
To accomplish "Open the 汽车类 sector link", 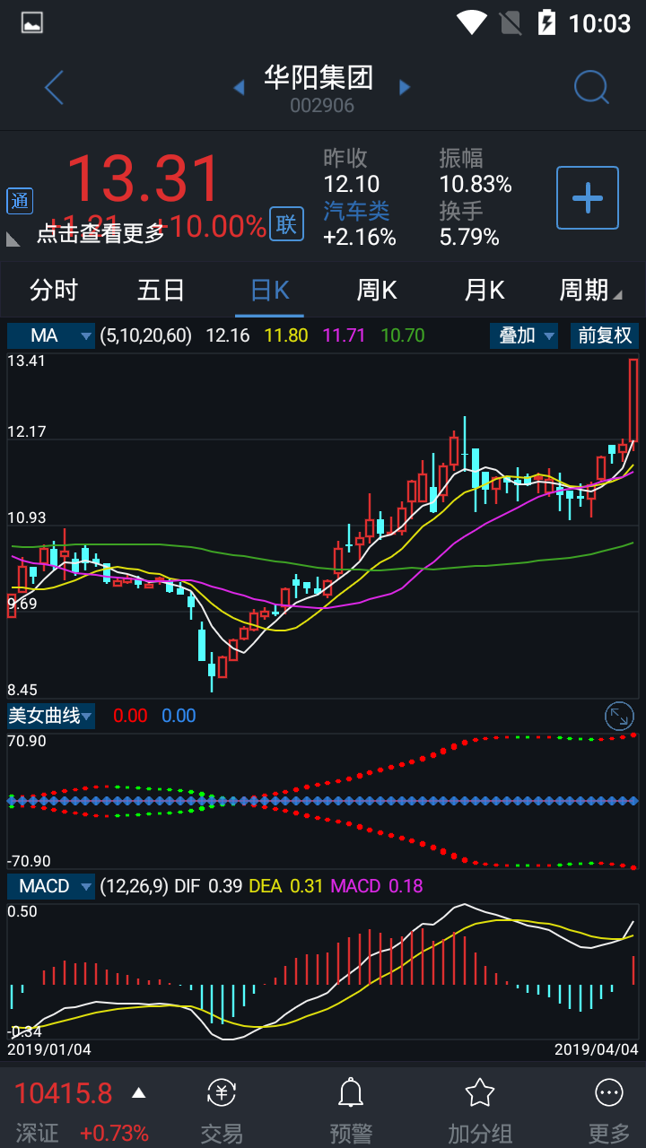I will pos(357,211).
